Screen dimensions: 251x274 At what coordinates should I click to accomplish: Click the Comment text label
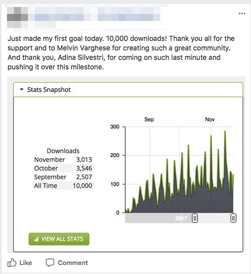pos(73,263)
